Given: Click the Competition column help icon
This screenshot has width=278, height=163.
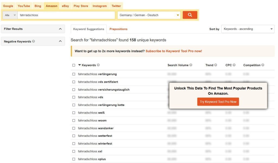Looking at the screenshot, I should [x=263, y=65].
